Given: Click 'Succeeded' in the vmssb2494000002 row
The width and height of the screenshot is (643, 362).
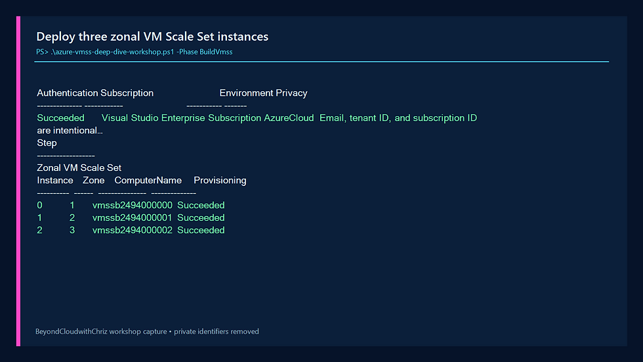Looking at the screenshot, I should point(201,230).
